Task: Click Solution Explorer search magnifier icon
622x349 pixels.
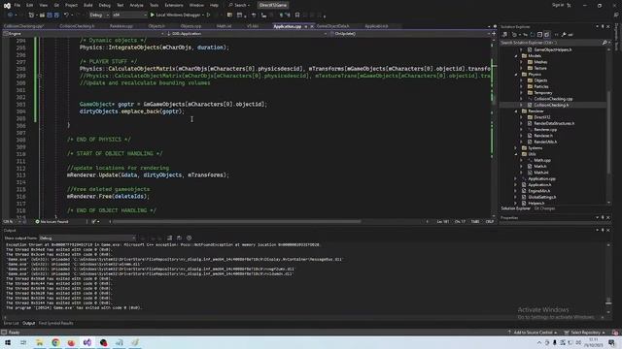Action: click(x=605, y=43)
